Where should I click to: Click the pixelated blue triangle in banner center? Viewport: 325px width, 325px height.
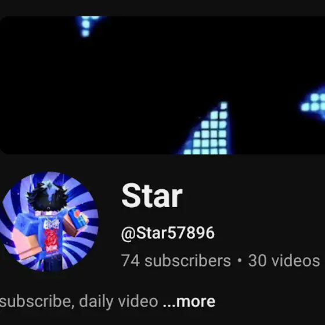click(207, 129)
